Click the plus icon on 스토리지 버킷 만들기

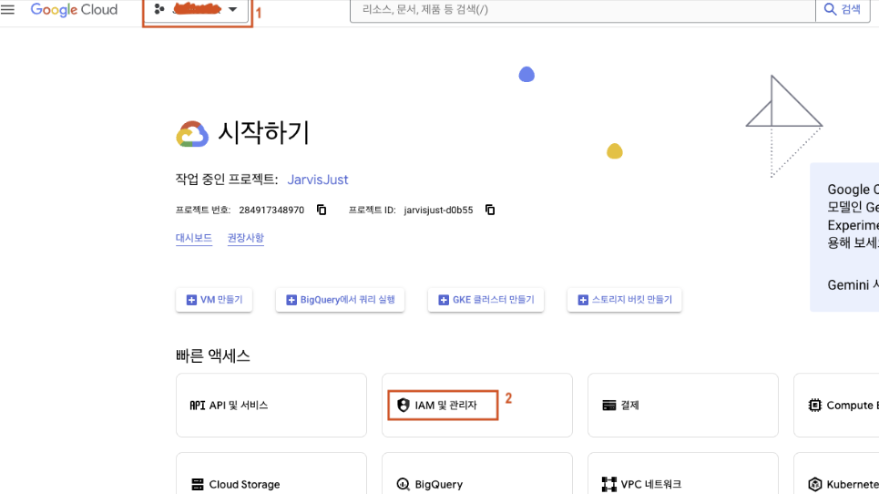tap(583, 300)
